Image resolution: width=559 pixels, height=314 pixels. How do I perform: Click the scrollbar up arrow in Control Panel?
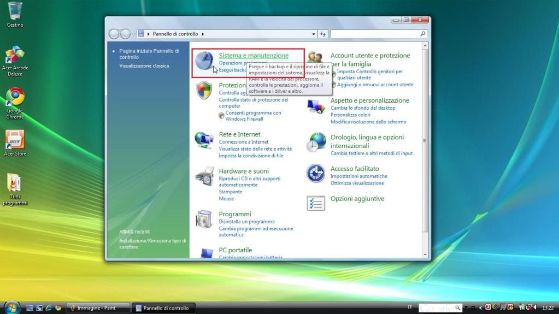(x=425, y=46)
